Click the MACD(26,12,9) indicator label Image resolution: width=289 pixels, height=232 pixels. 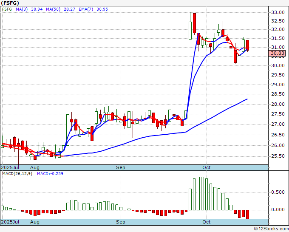[x=17, y=174]
